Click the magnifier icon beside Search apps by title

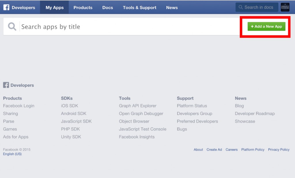[12, 26]
